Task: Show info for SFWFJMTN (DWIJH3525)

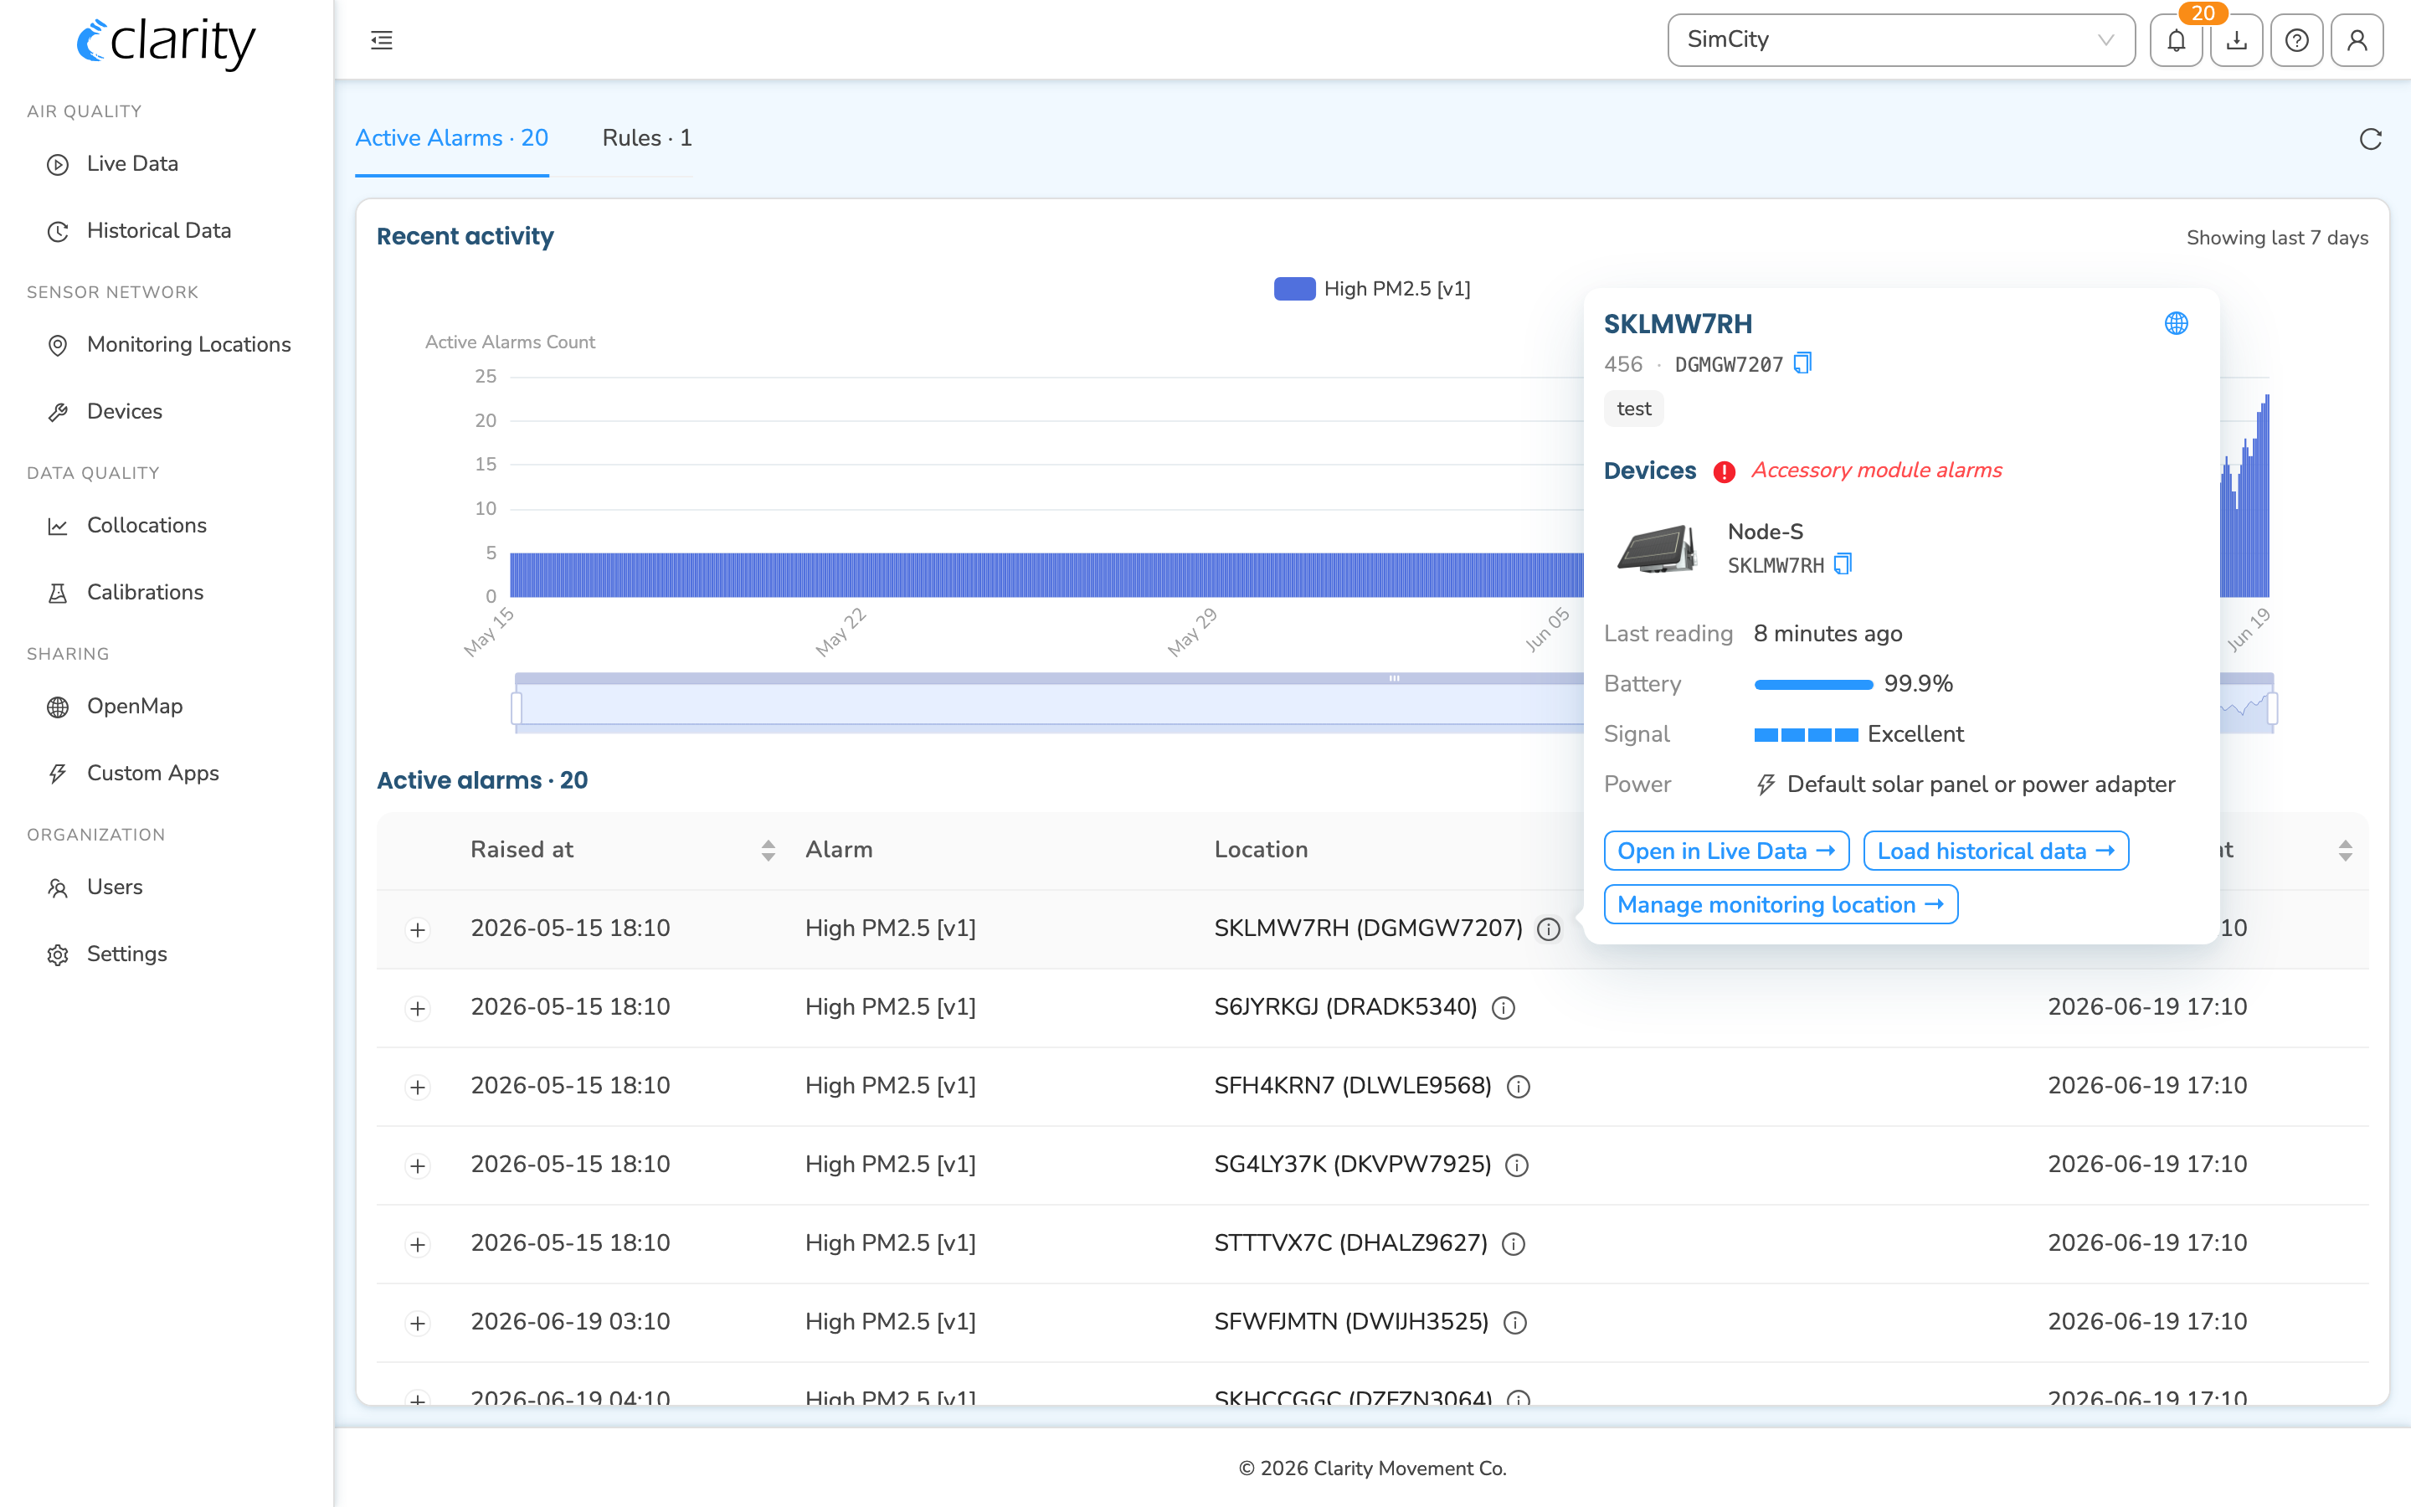Action: [x=1515, y=1323]
